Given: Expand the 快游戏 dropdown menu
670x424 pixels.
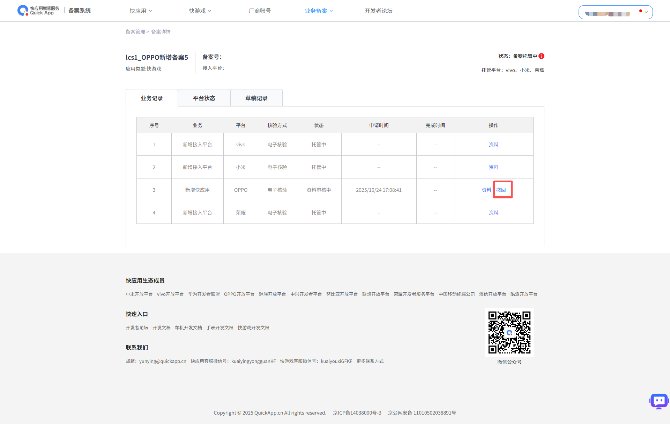Looking at the screenshot, I should pyautogui.click(x=200, y=11).
